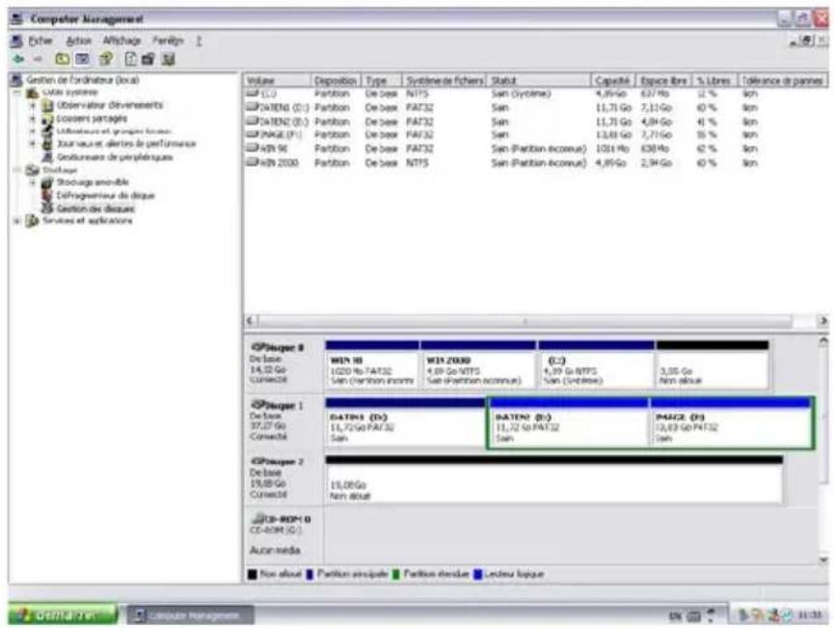Open the Action menu
834x628 pixels.
point(78,41)
